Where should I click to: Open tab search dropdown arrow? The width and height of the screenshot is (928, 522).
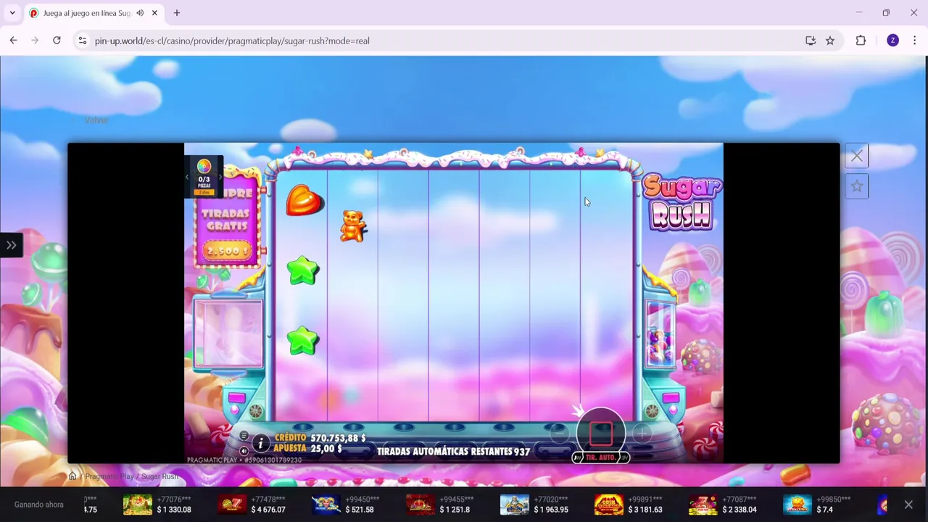[x=12, y=13]
